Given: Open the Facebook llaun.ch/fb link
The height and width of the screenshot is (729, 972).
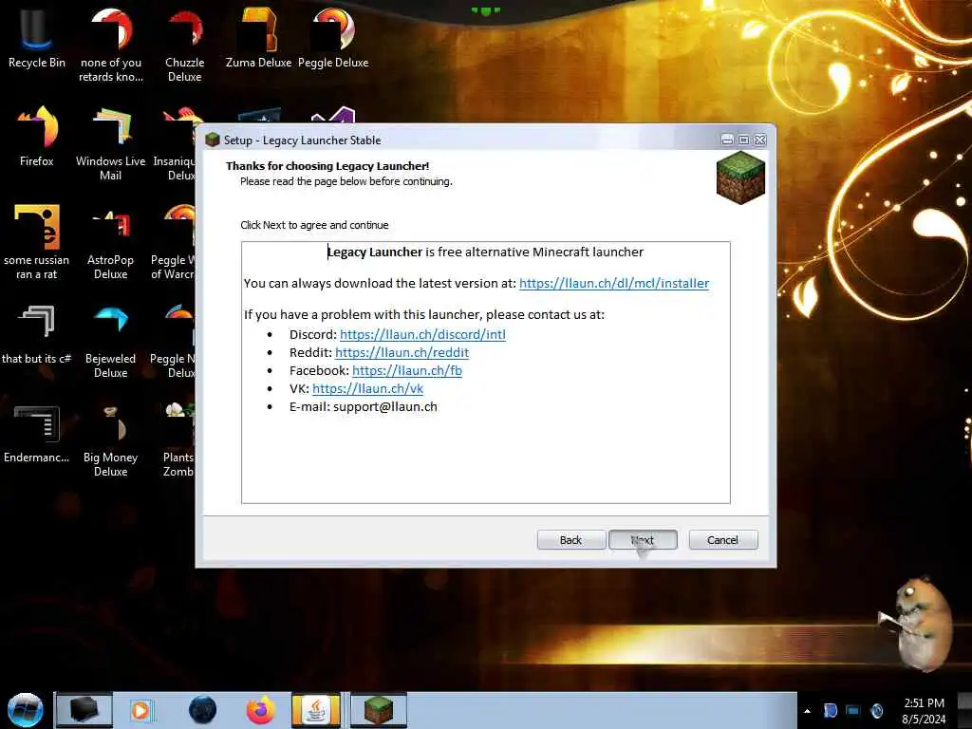Looking at the screenshot, I should (x=406, y=371).
